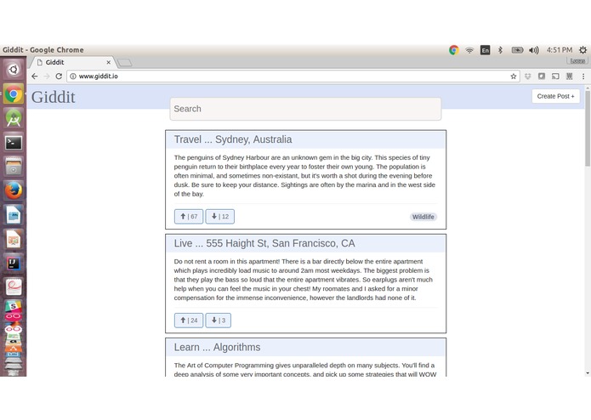Upvote the Sydney post showing 67
The height and width of the screenshot is (420, 591).
pos(189,216)
